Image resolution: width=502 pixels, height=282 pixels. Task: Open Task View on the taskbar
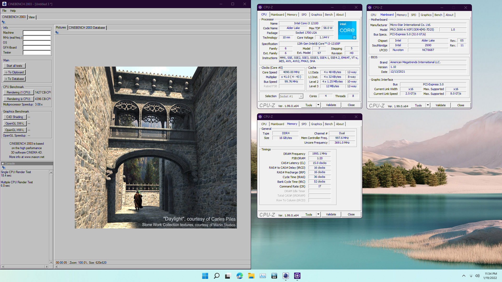click(x=228, y=276)
